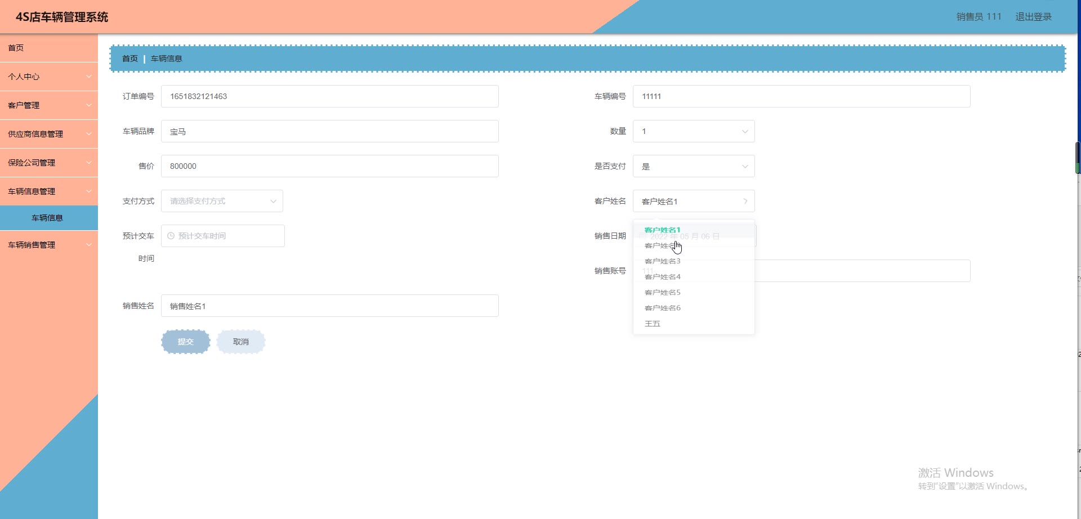This screenshot has height=519, width=1081.
Task: Open the 是否支付 dropdown
Action: tap(694, 166)
